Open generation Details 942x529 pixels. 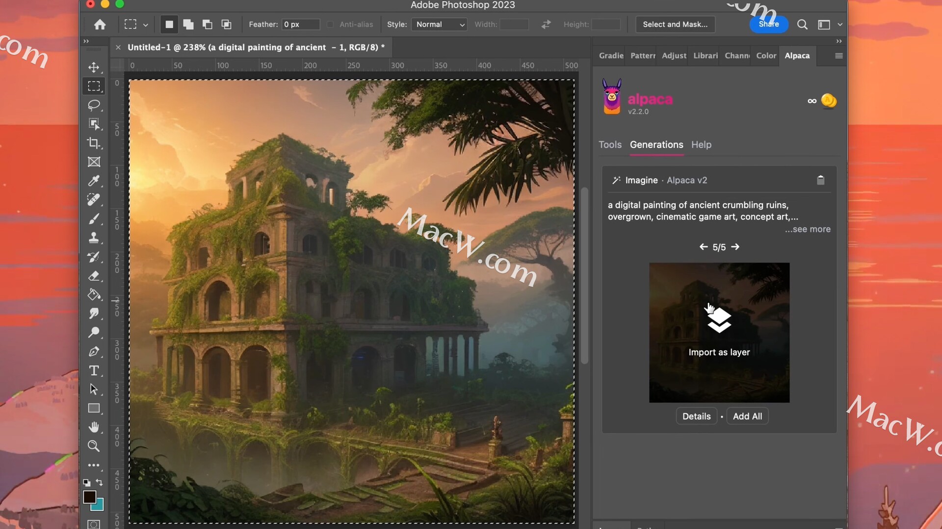coord(696,416)
